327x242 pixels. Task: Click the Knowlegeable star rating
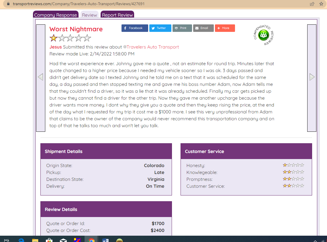click(293, 172)
